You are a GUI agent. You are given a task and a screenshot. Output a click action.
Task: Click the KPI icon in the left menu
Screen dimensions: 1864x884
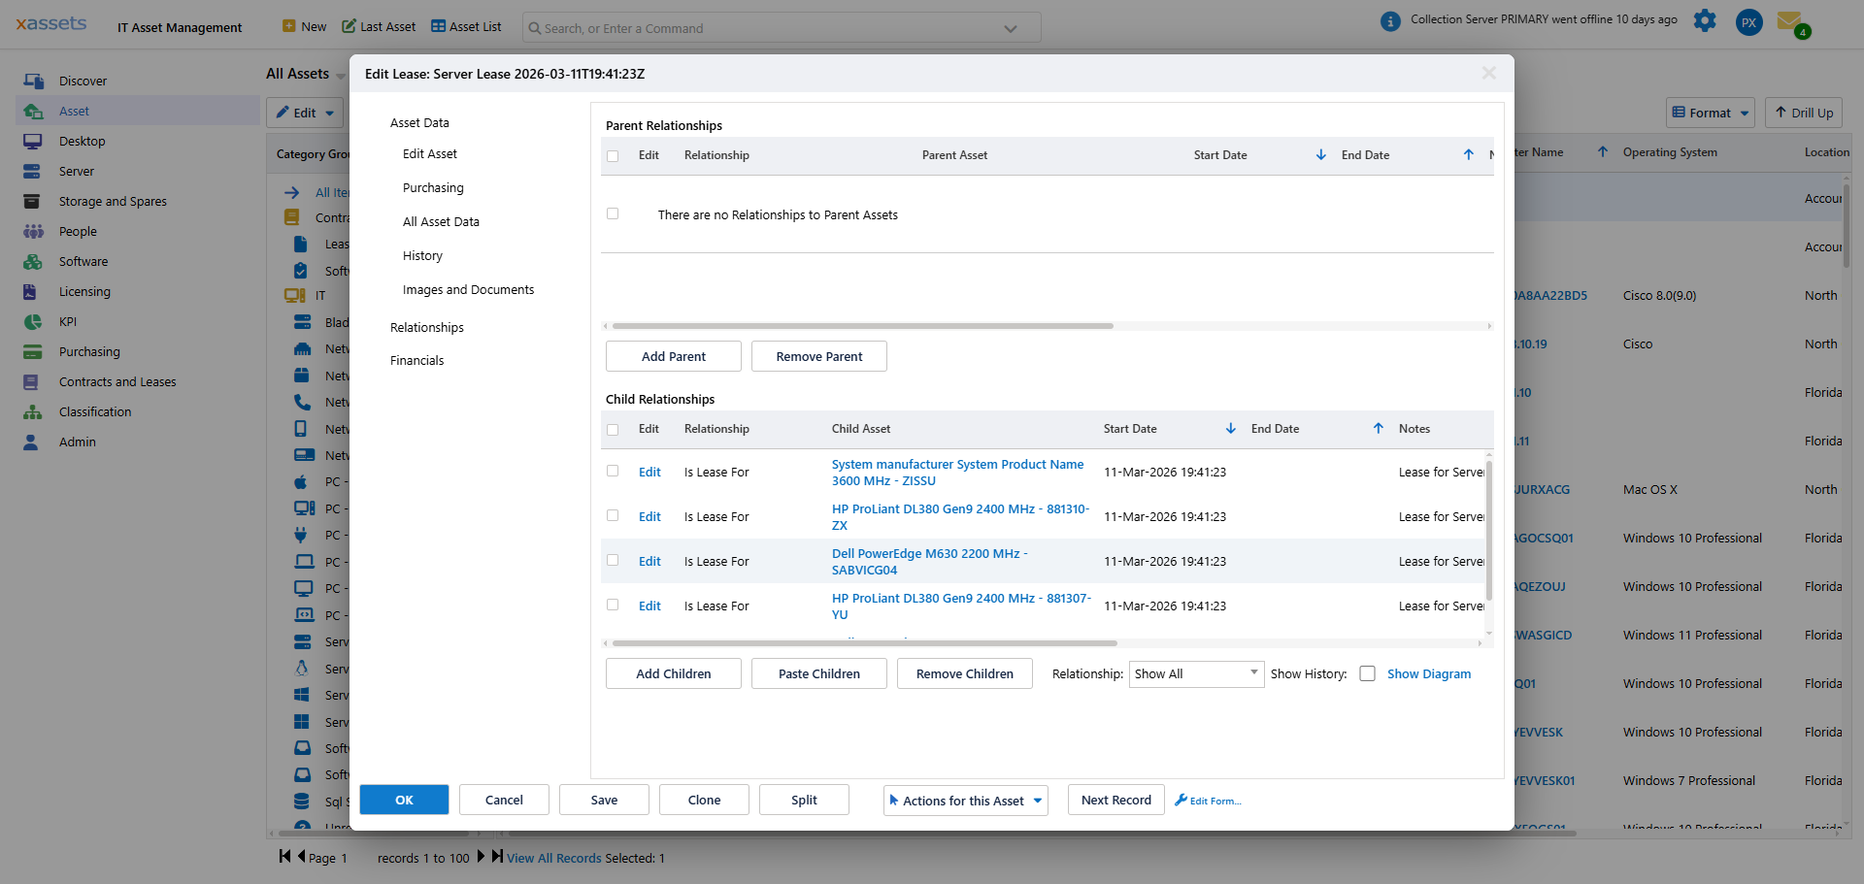pos(33,321)
